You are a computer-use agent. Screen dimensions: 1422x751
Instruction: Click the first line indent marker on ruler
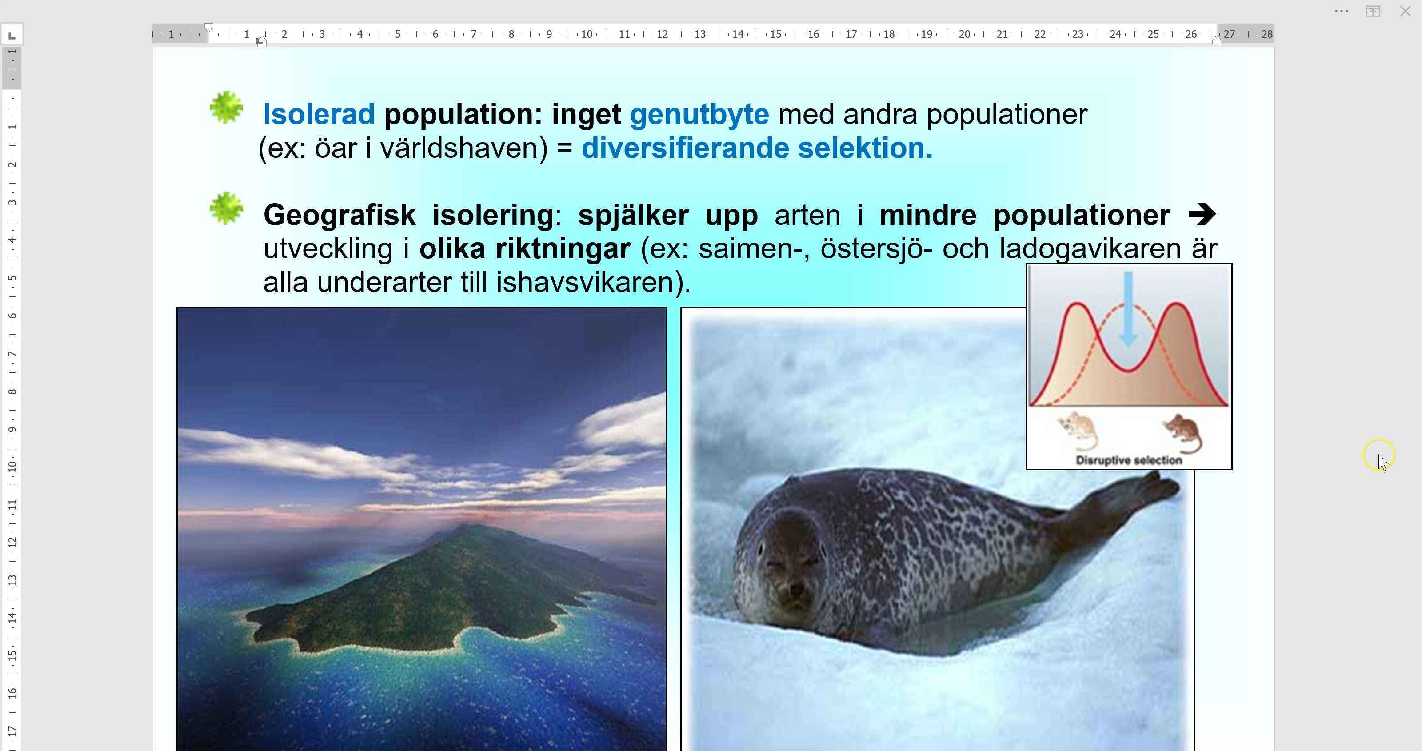(209, 27)
